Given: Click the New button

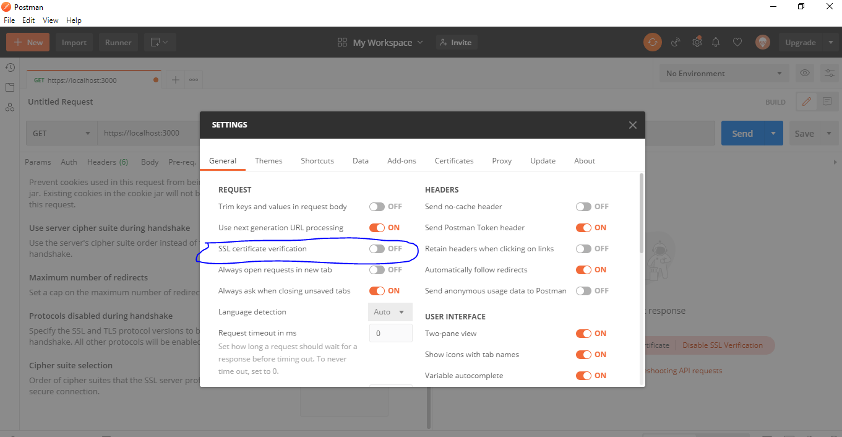Looking at the screenshot, I should coord(28,42).
